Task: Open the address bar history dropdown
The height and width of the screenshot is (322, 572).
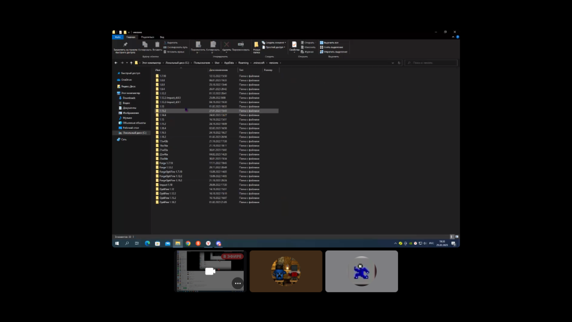Action: (393, 63)
